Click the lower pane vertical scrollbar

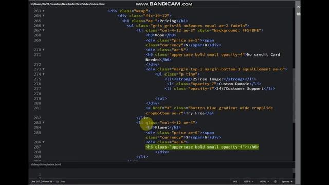click(294, 170)
